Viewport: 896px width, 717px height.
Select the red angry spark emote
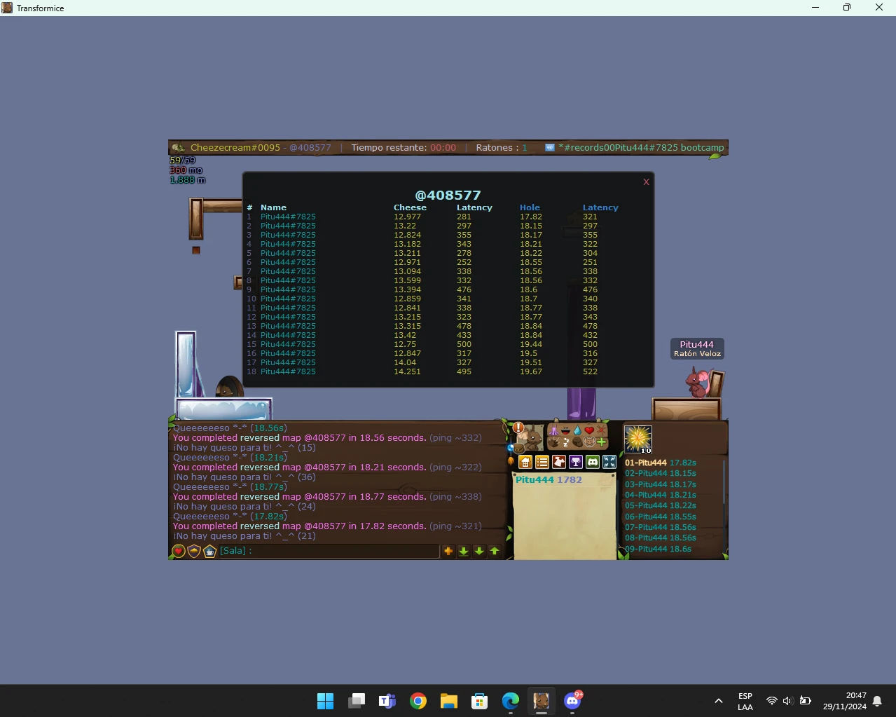coord(601,430)
